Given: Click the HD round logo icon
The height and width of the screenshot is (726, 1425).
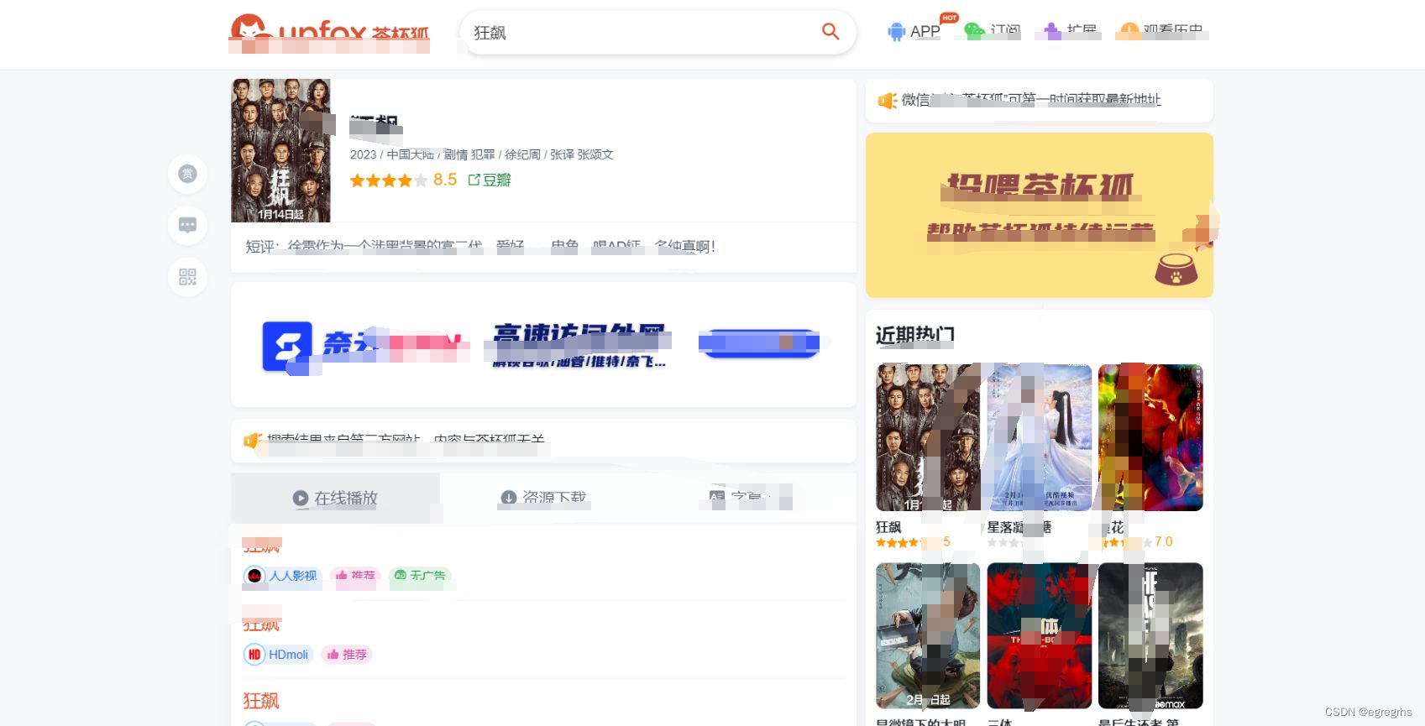Looking at the screenshot, I should pyautogui.click(x=254, y=655).
